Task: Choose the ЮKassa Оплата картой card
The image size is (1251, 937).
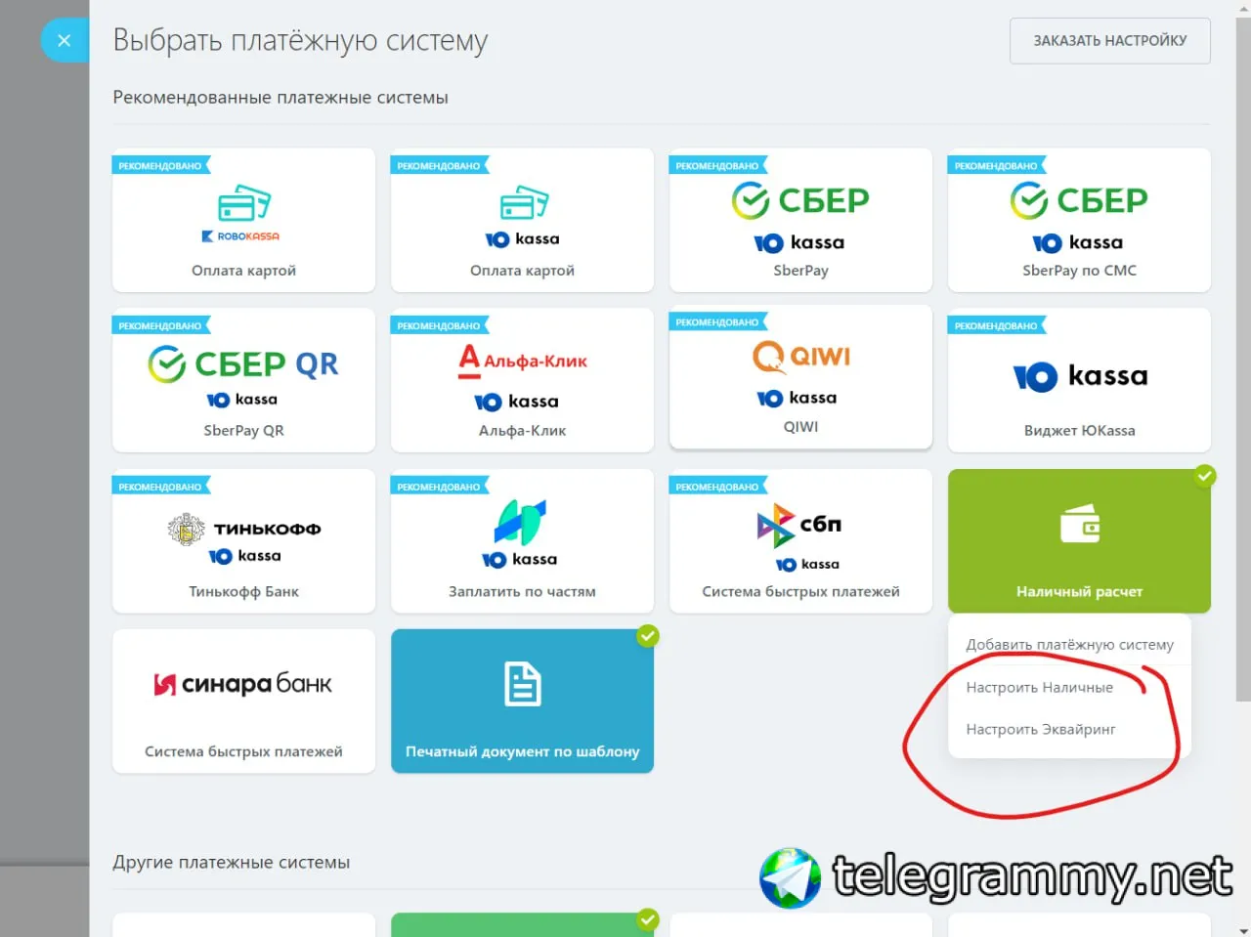Action: tap(522, 220)
